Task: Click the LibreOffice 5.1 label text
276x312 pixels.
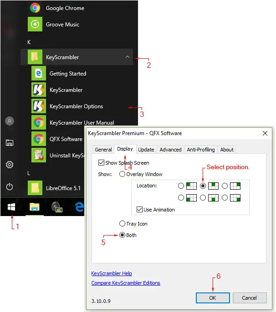Action: 63,188
